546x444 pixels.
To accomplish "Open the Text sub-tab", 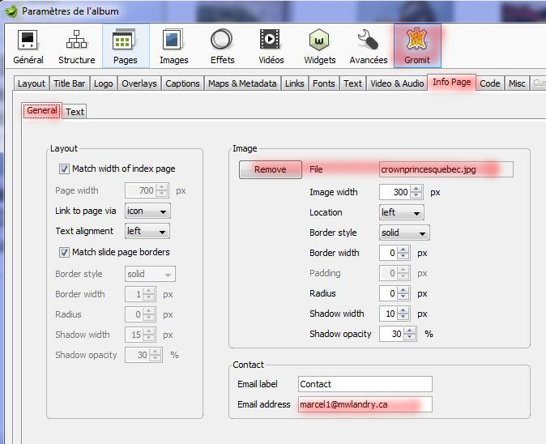I will pyautogui.click(x=75, y=112).
